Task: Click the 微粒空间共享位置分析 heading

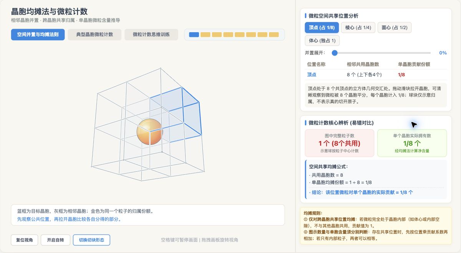Action: pyautogui.click(x=333, y=16)
